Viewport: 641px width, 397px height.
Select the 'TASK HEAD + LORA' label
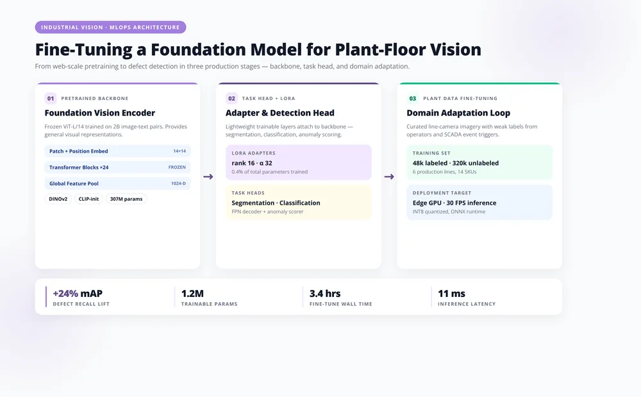[269, 99]
